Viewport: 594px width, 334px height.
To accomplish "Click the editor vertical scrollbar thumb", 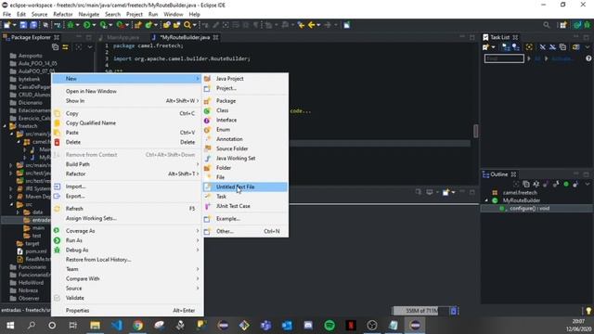I will pos(476,131).
